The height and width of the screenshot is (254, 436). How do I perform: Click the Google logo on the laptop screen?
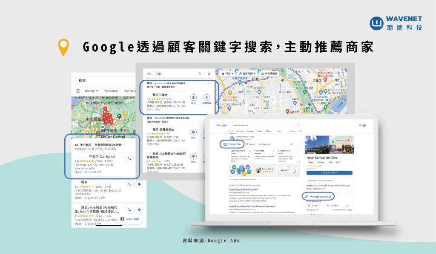pyautogui.click(x=221, y=125)
